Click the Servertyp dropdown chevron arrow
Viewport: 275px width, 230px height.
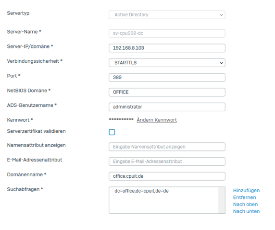221,15
